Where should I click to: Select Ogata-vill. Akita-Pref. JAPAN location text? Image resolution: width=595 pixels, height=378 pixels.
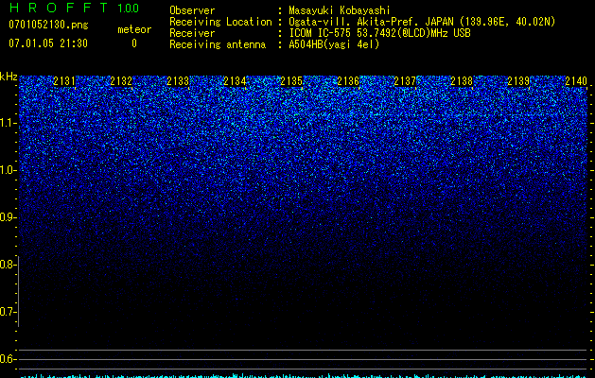pyautogui.click(x=422, y=22)
